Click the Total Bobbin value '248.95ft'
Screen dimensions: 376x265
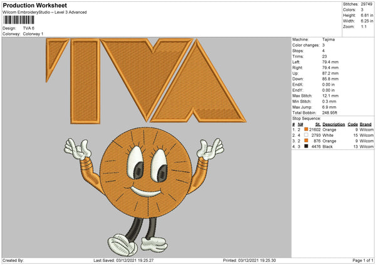330,112
